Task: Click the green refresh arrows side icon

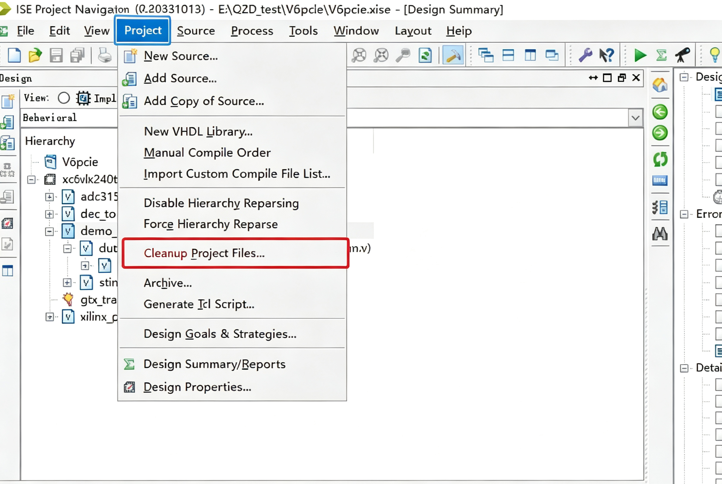Action: point(660,159)
